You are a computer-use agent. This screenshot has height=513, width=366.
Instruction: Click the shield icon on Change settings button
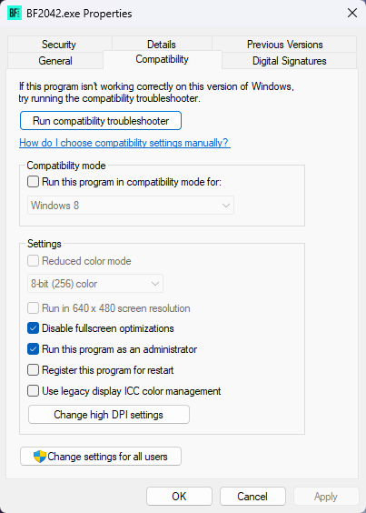[40, 457]
